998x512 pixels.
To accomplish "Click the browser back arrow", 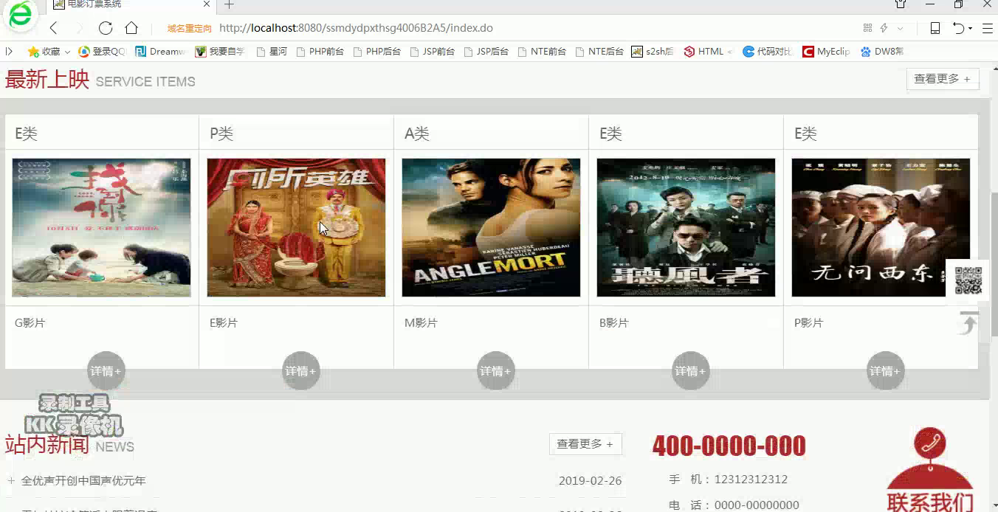I will [53, 28].
